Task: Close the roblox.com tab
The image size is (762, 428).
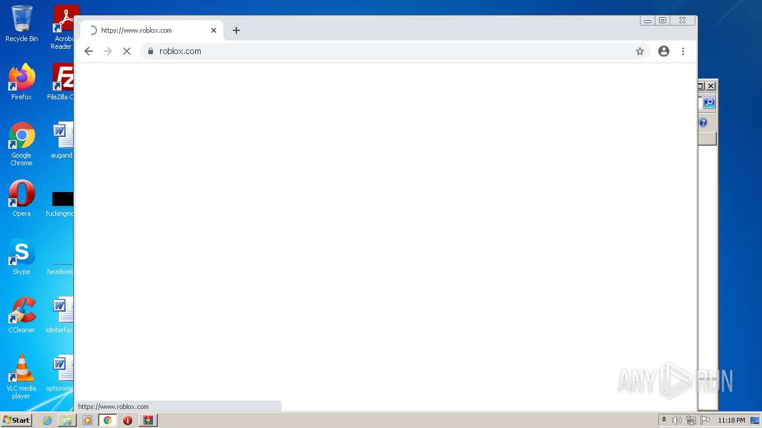Action: click(x=214, y=30)
